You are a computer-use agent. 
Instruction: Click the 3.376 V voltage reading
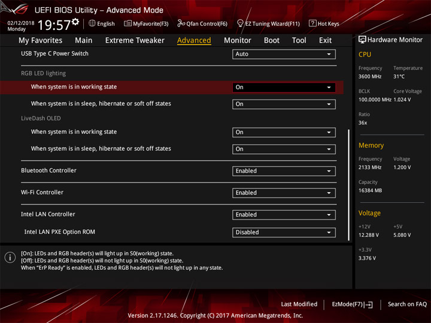pos(367,258)
